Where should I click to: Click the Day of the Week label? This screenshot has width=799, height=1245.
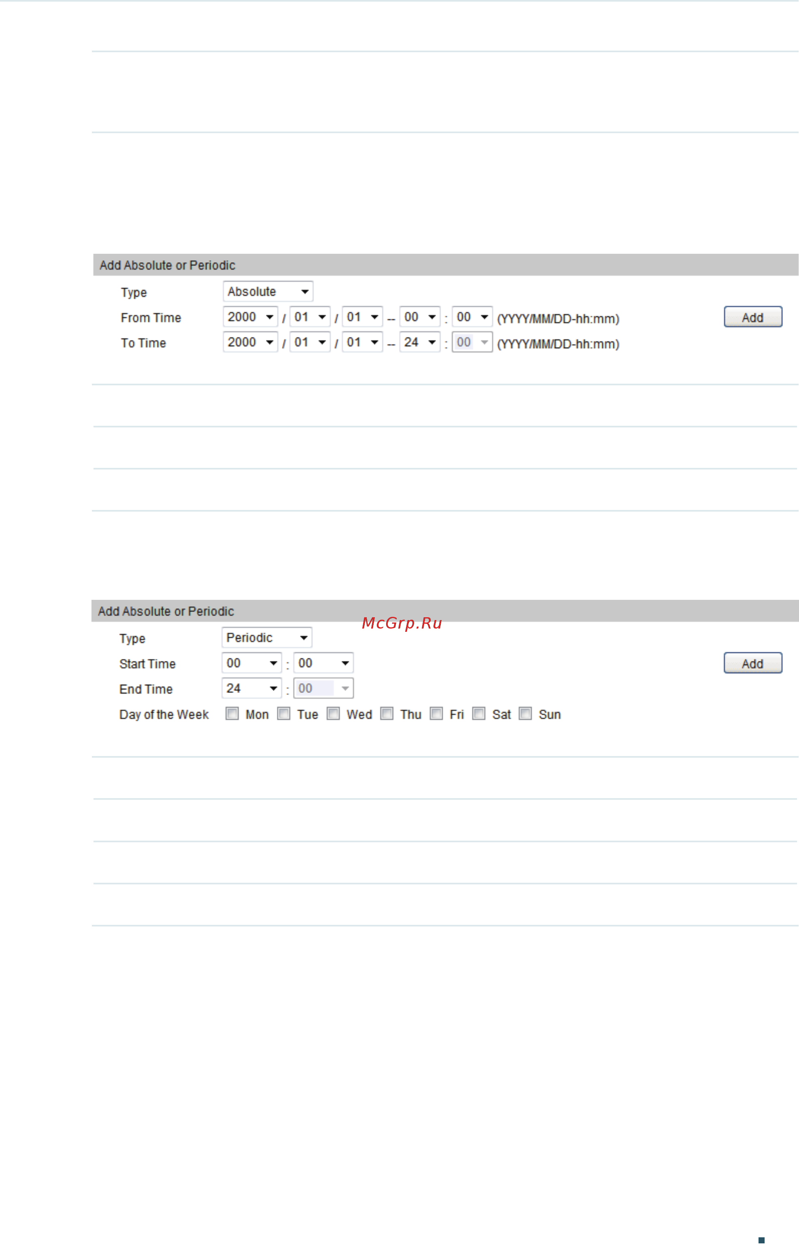pos(164,715)
